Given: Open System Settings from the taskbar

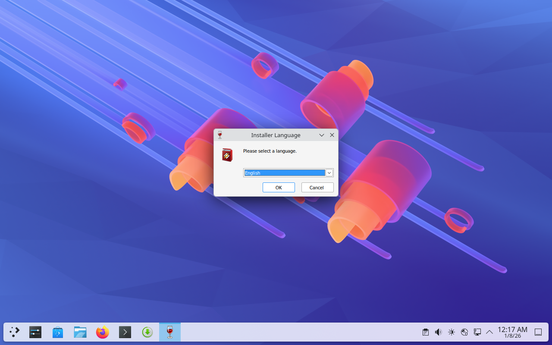Looking at the screenshot, I should 35,332.
